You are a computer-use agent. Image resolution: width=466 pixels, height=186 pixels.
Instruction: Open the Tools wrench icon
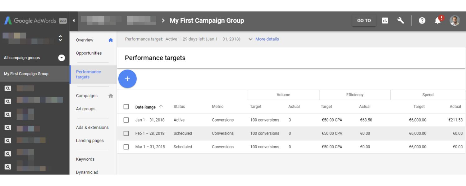[x=401, y=20]
